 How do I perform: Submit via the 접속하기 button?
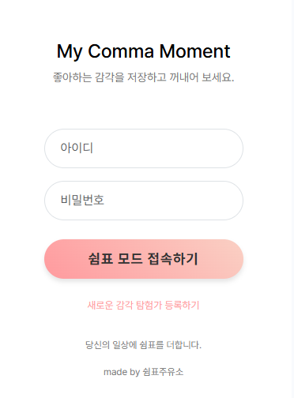pos(144,259)
